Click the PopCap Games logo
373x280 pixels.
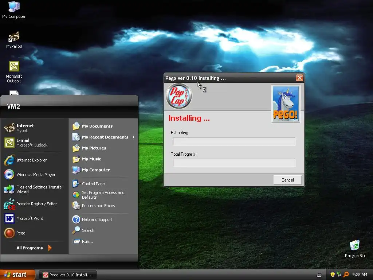click(179, 96)
